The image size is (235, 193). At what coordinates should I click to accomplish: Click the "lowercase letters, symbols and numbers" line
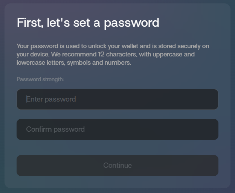pyautogui.click(x=74, y=63)
